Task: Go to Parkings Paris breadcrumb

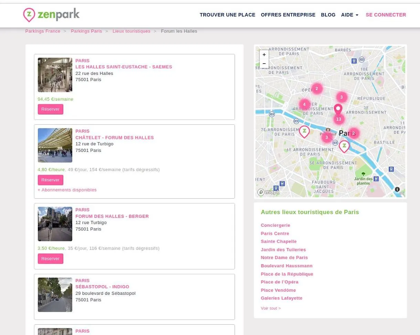Action: point(86,31)
